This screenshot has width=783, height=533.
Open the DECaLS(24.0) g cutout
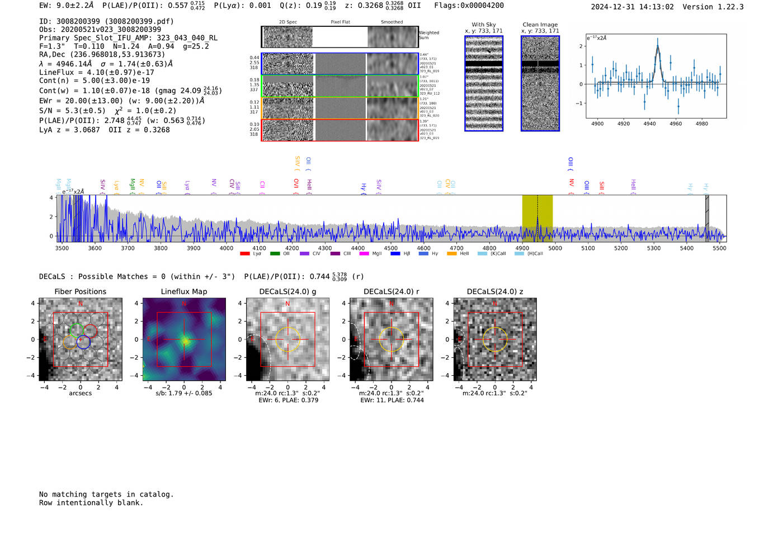287,339
